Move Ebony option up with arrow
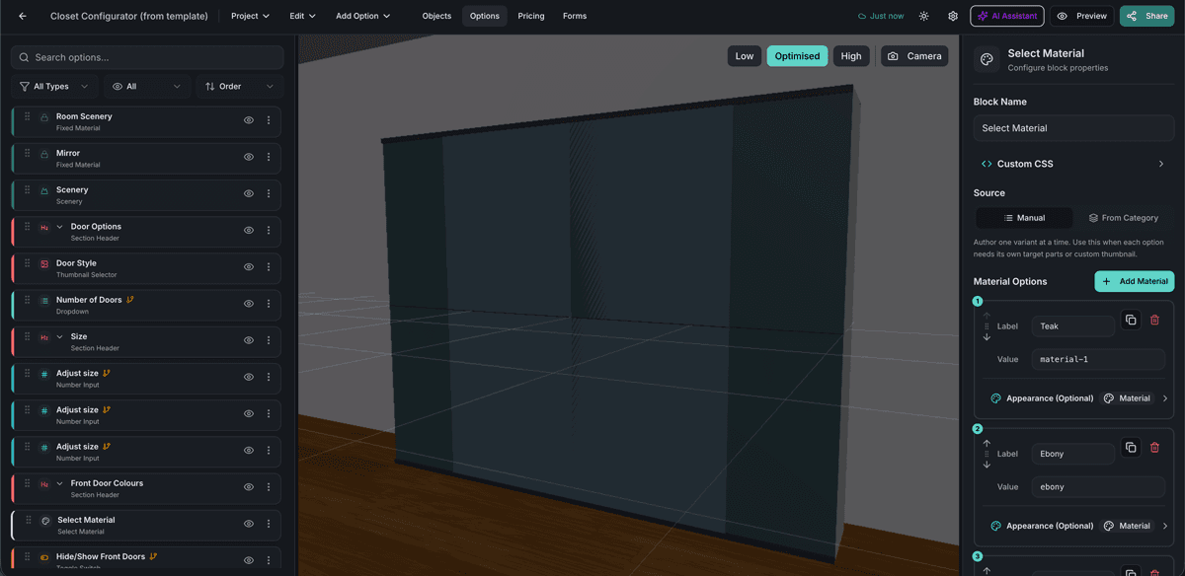Screen dimensions: 1185x576 pyautogui.click(x=987, y=443)
